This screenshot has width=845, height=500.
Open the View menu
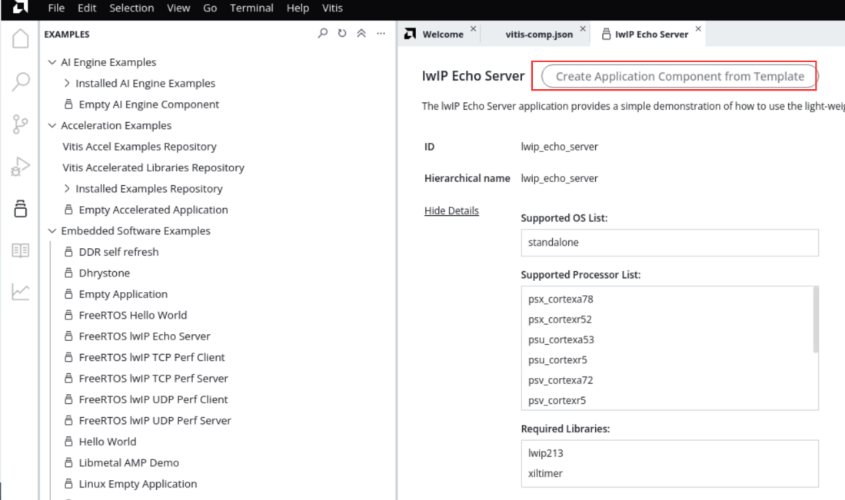tap(178, 8)
